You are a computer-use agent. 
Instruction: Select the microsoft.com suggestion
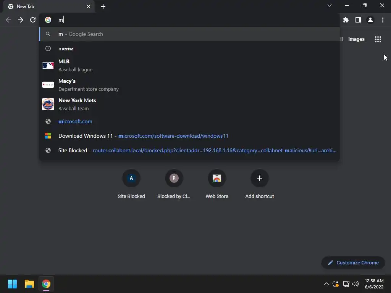click(x=189, y=121)
